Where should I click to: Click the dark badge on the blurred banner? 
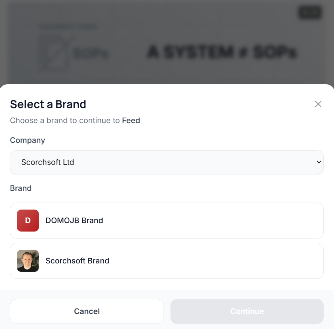(309, 12)
